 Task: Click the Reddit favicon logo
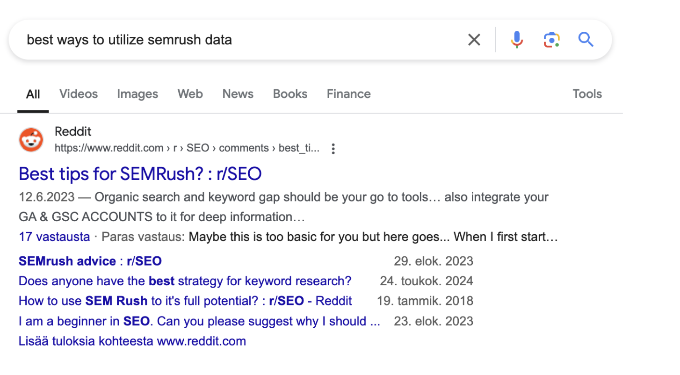(31, 140)
